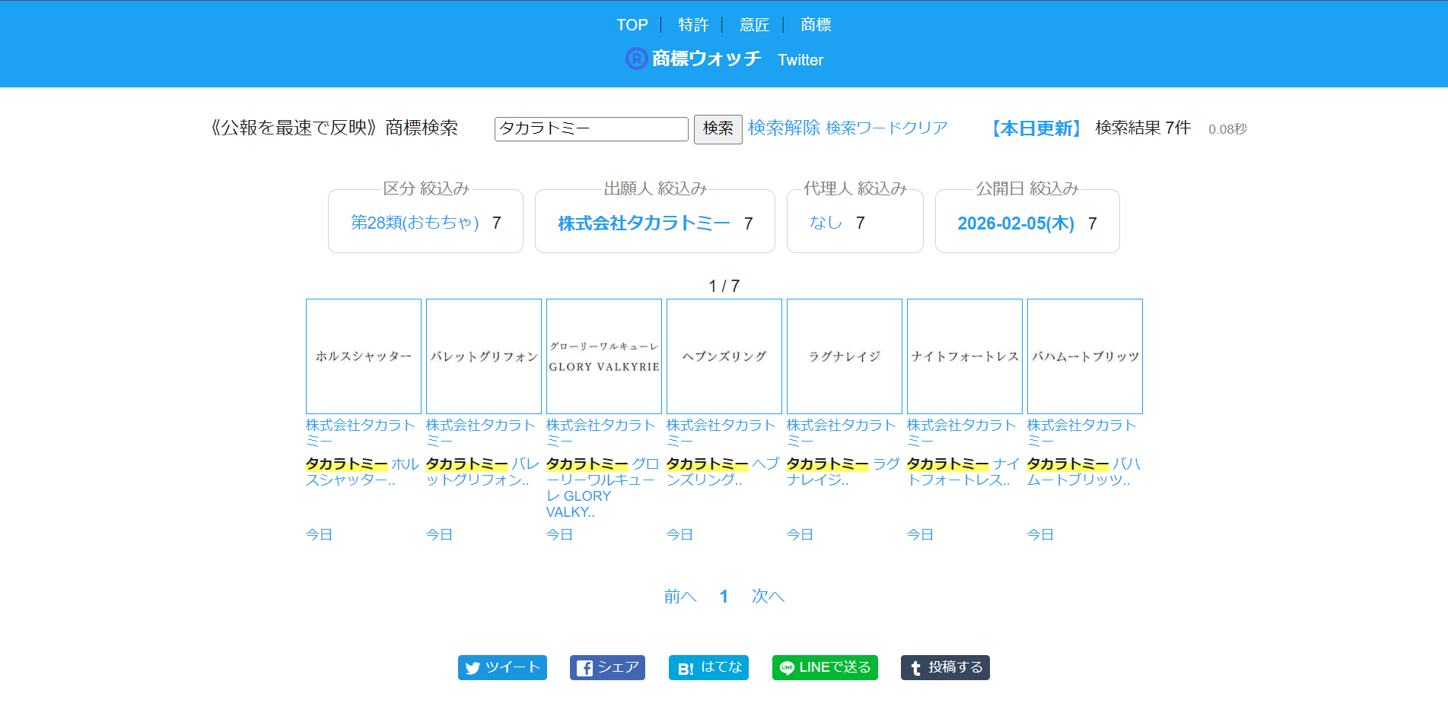Click 今日 date under バハムートブリッツ entry

point(1041,535)
